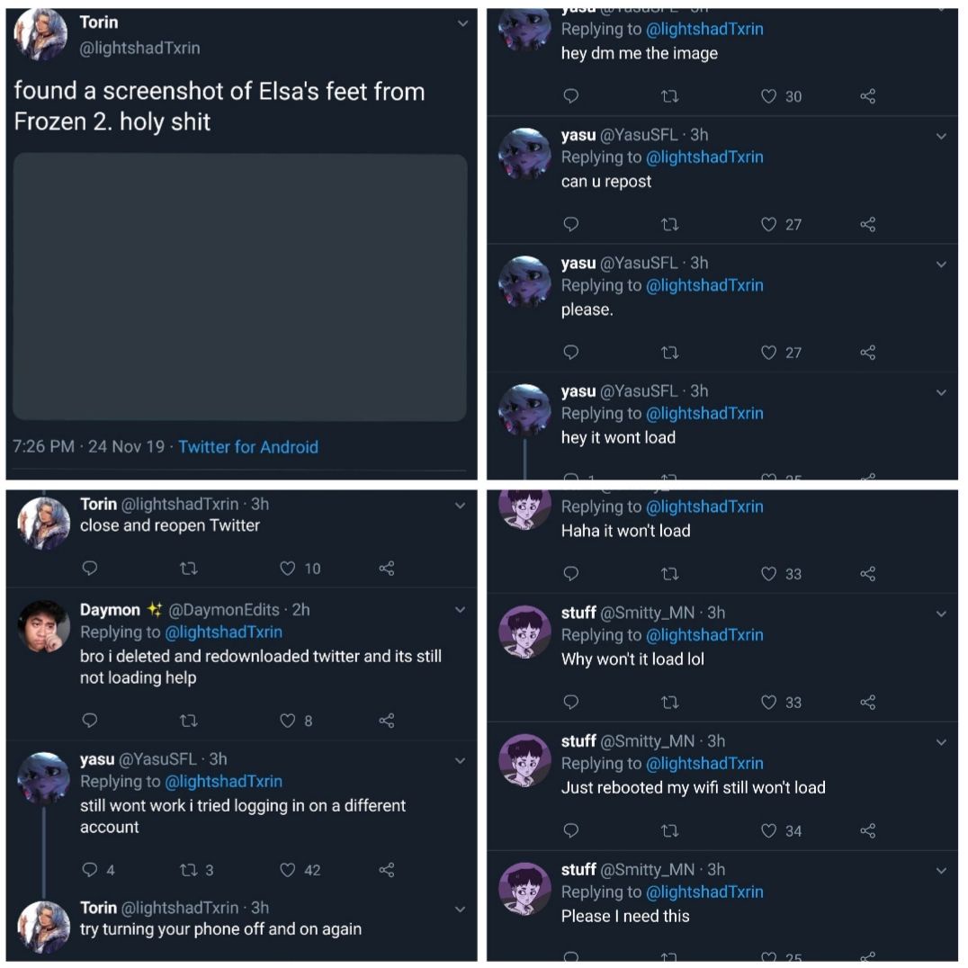Screen dimensions: 968x968
Task: Open the "Twitter for Android" link
Action: 248,447
